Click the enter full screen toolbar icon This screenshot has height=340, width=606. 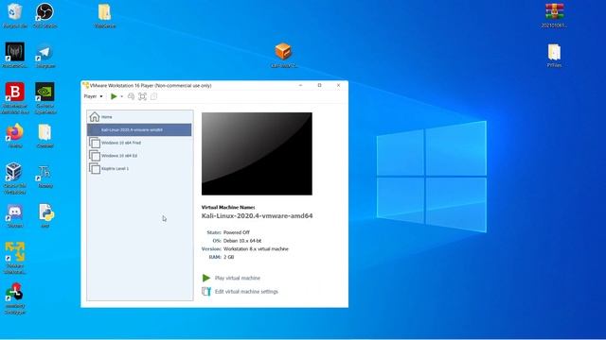(x=142, y=96)
